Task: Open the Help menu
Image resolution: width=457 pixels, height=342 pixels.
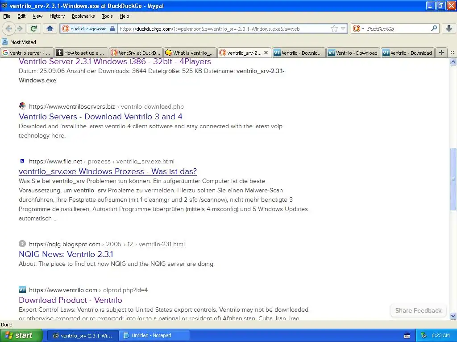Action: (124, 16)
